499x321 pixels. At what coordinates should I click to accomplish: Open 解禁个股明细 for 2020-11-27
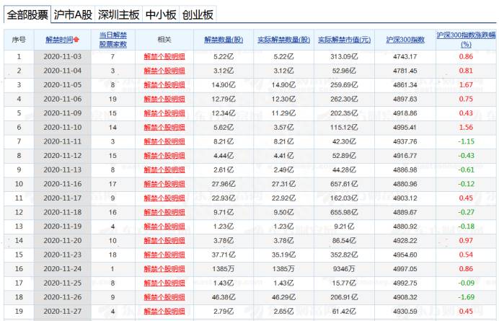coord(164,311)
